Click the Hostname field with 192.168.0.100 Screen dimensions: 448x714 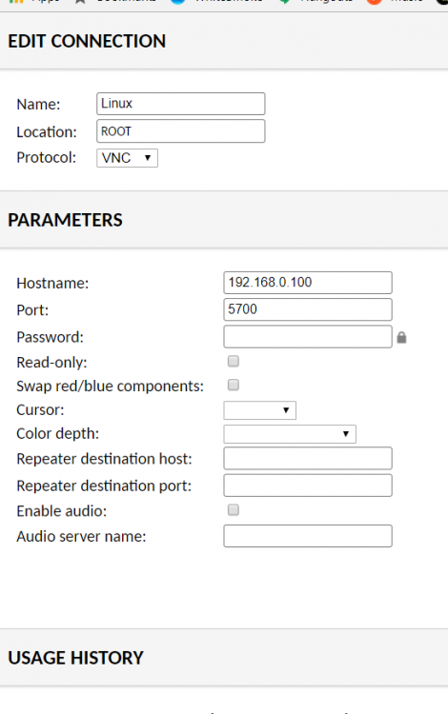[308, 283]
